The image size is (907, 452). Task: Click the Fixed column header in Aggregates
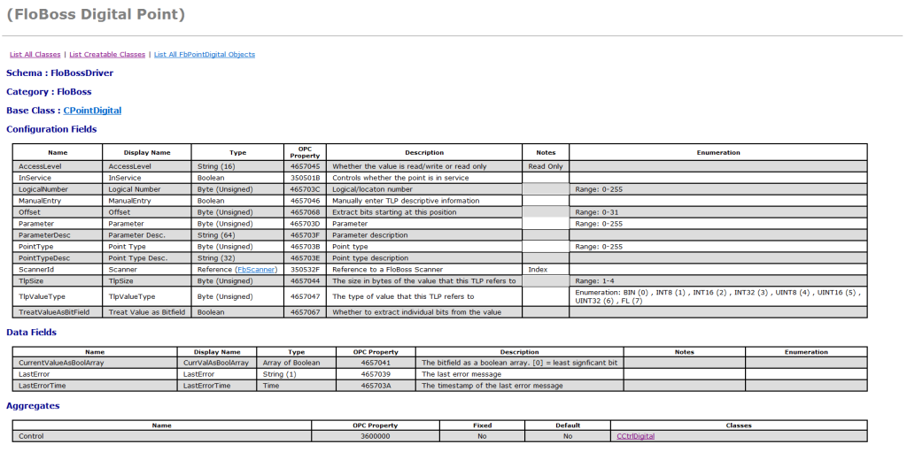[482, 425]
